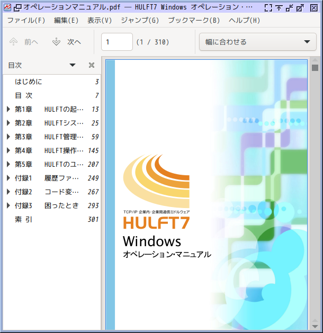Go to next page with 次へ

tap(67, 42)
